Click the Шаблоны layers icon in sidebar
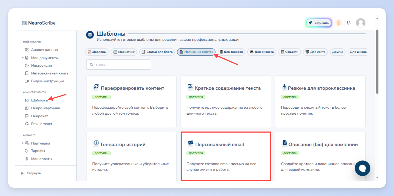 (27, 100)
